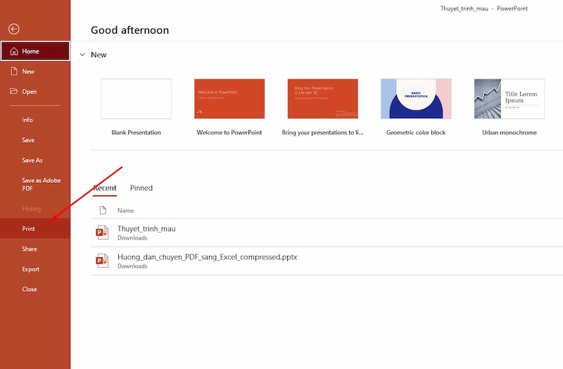
Task: Click the file type column header icon
Action: [x=103, y=210]
